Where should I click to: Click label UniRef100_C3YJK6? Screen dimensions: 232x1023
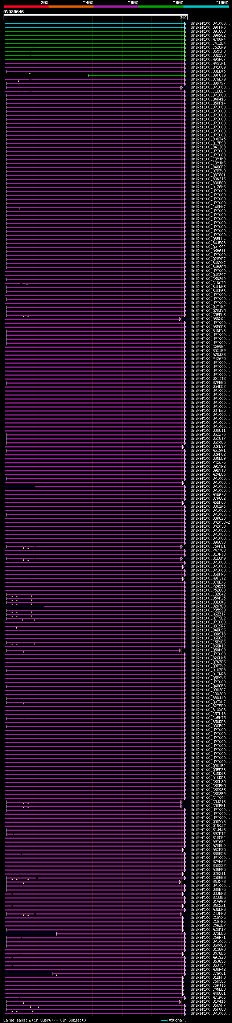[208, 163]
